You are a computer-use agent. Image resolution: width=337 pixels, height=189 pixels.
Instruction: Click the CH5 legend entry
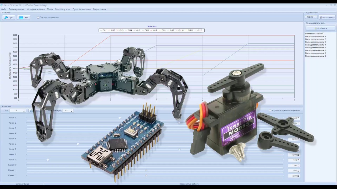click(137, 30)
